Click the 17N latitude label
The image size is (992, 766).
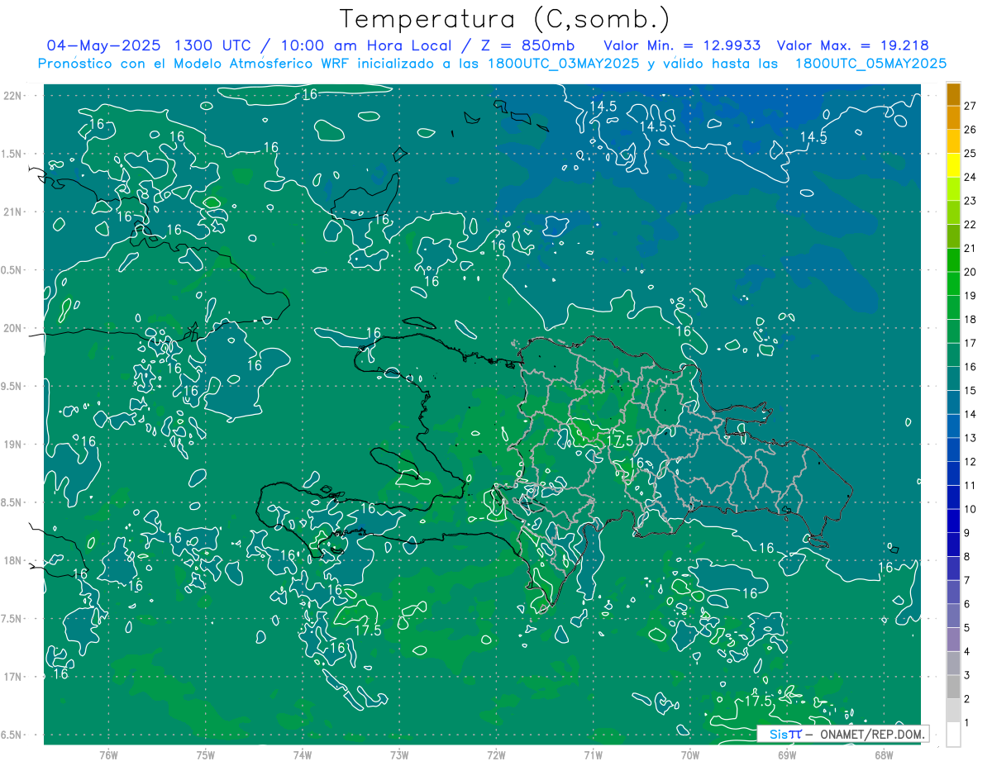14,678
